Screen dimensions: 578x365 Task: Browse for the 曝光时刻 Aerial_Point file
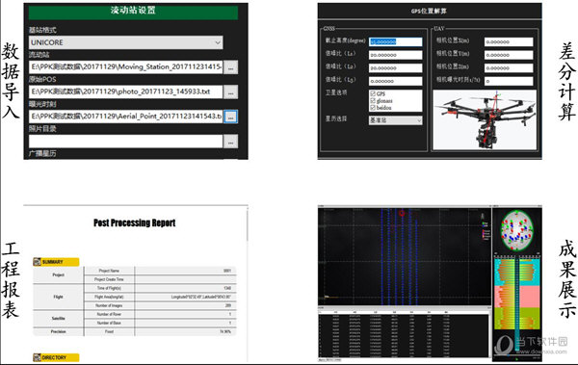click(231, 117)
